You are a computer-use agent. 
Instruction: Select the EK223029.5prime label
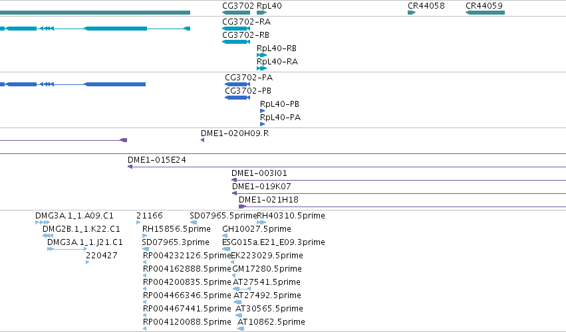pyautogui.click(x=267, y=256)
